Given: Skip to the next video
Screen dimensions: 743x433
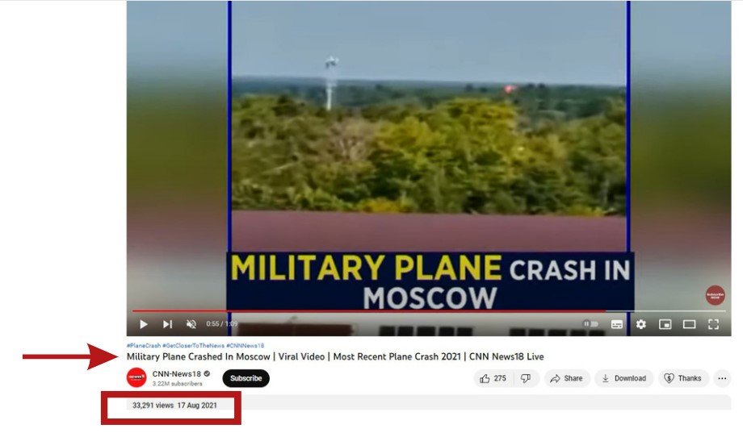Looking at the screenshot, I should point(167,324).
